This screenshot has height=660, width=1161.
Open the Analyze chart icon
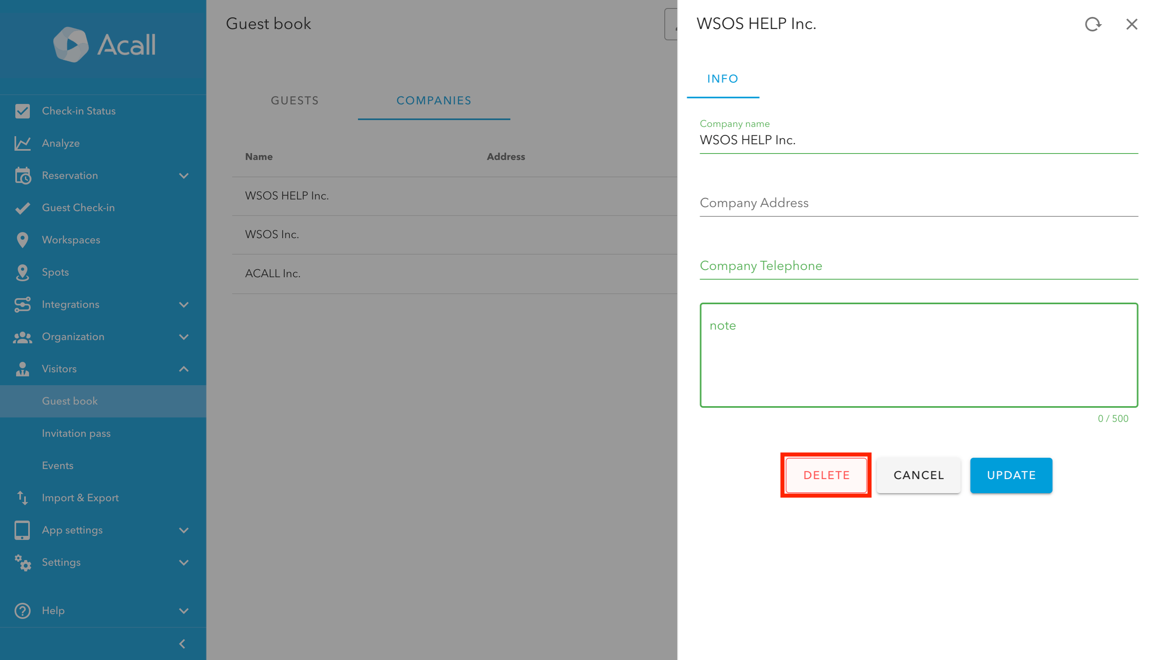[22, 143]
